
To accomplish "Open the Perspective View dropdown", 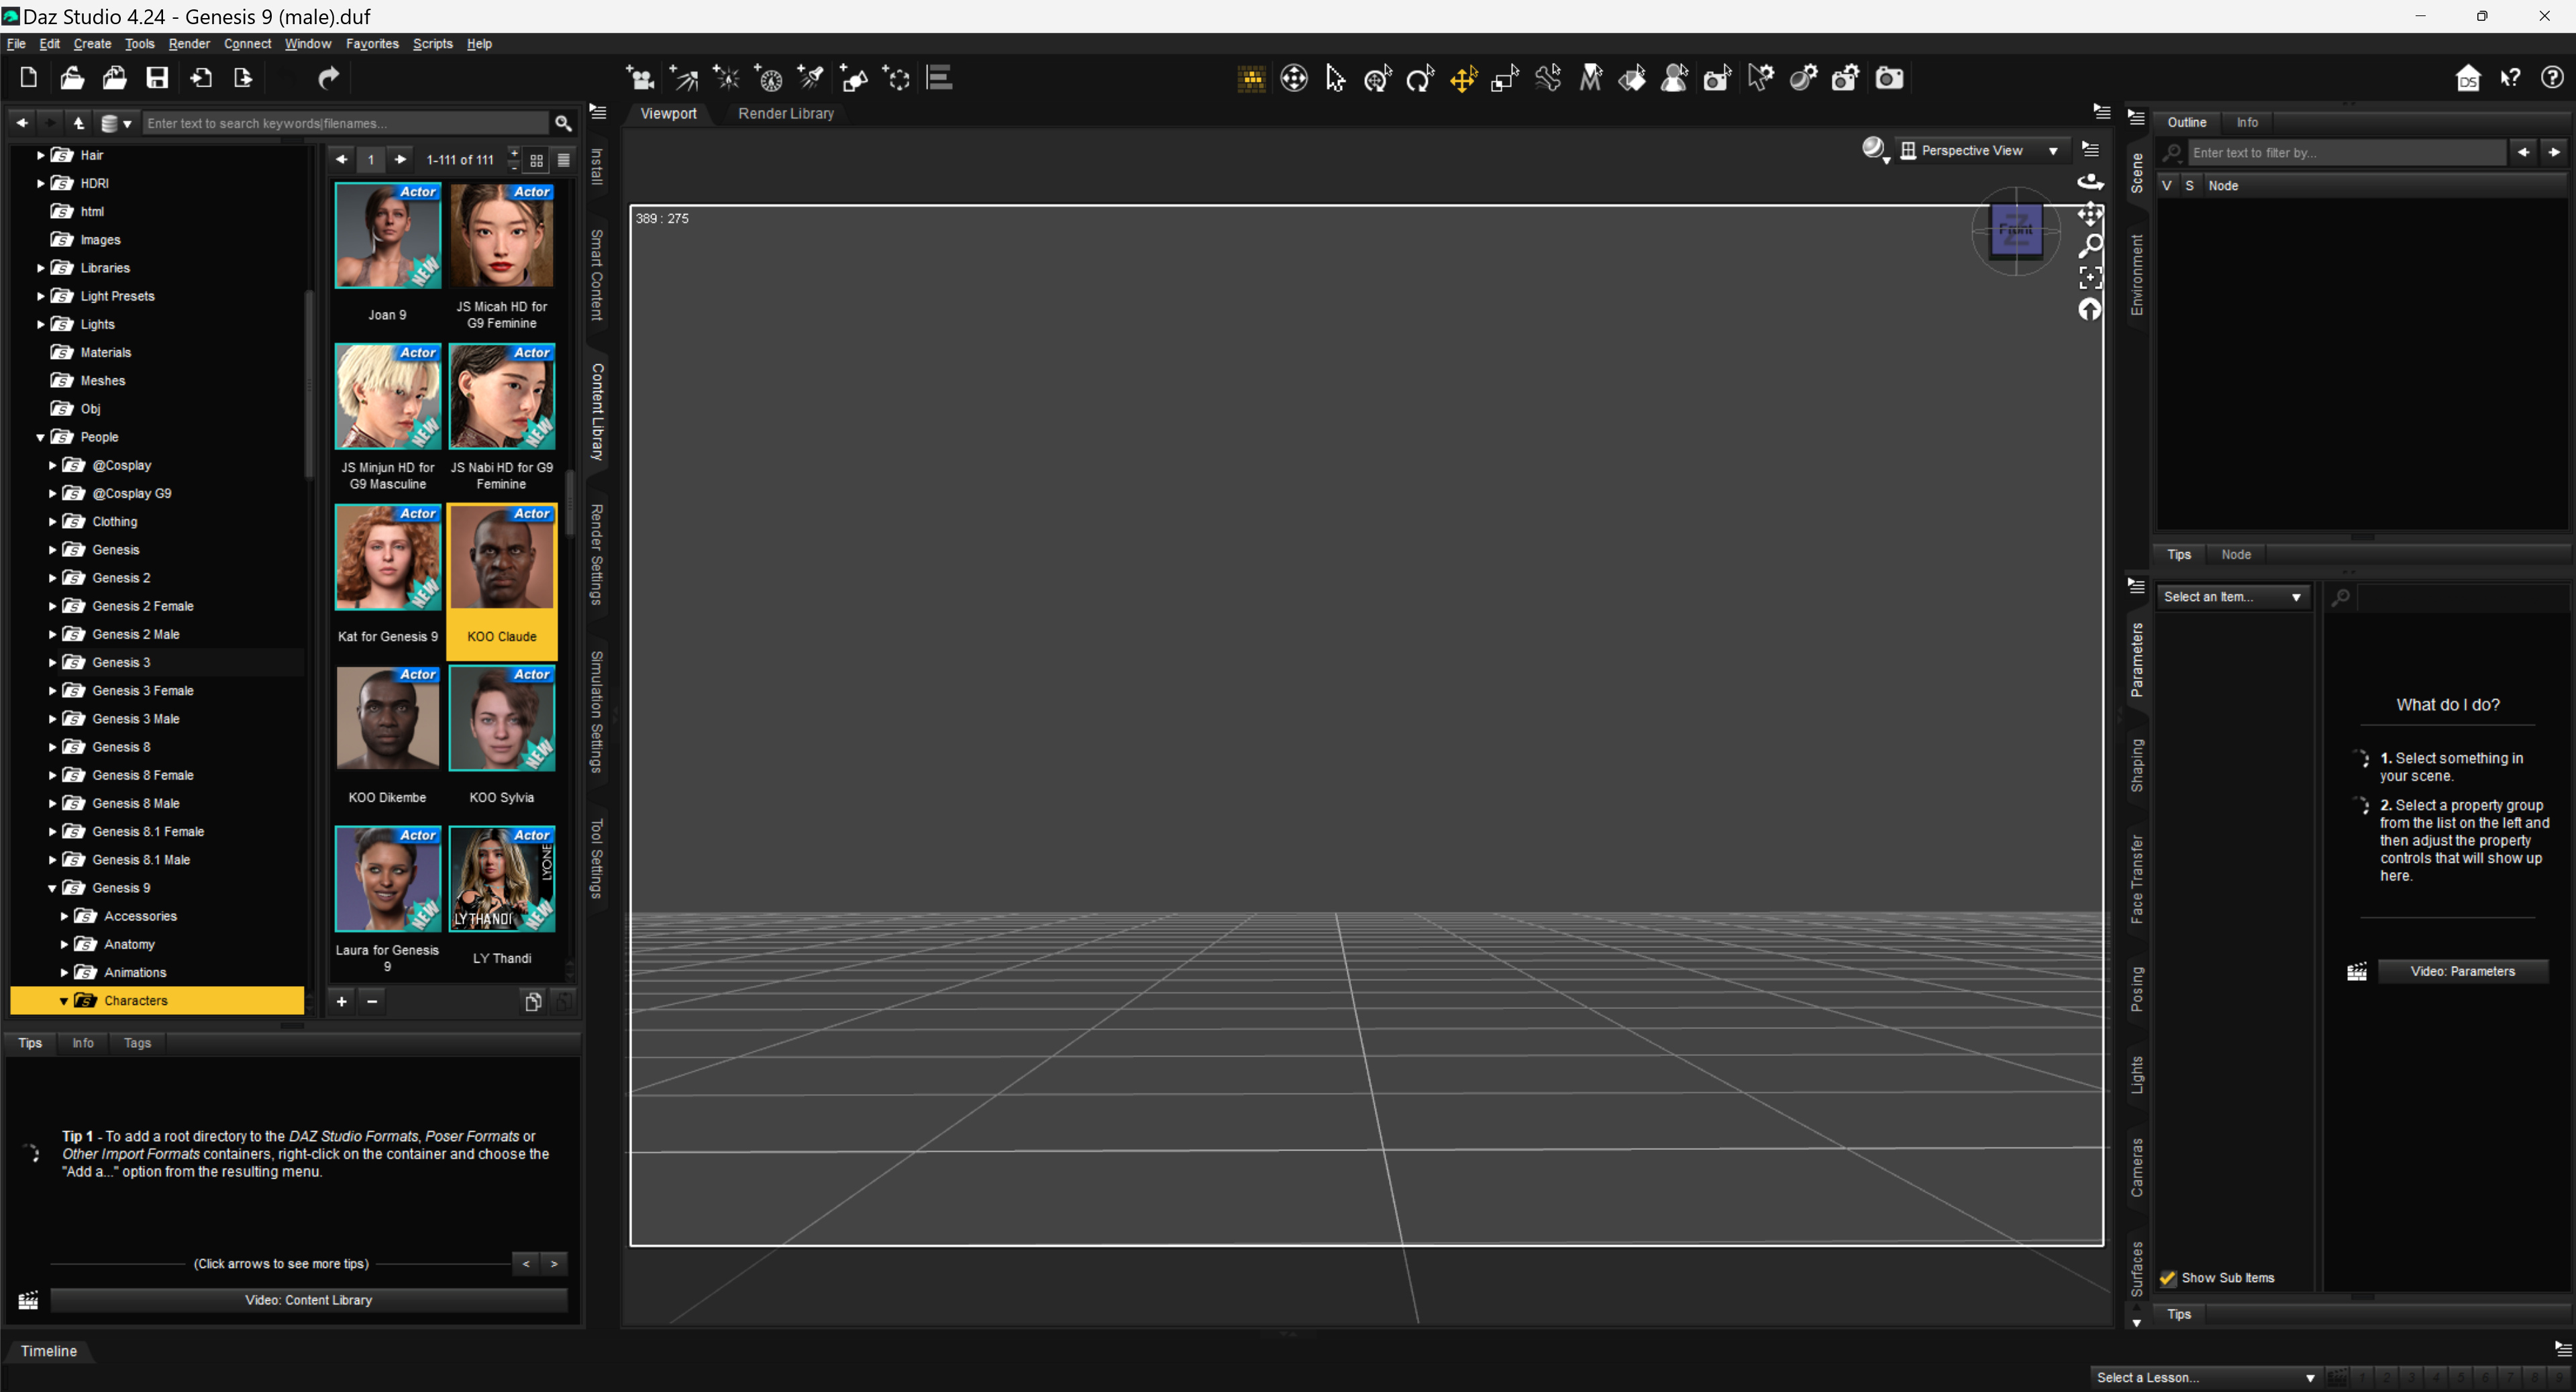I will click(x=1980, y=151).
